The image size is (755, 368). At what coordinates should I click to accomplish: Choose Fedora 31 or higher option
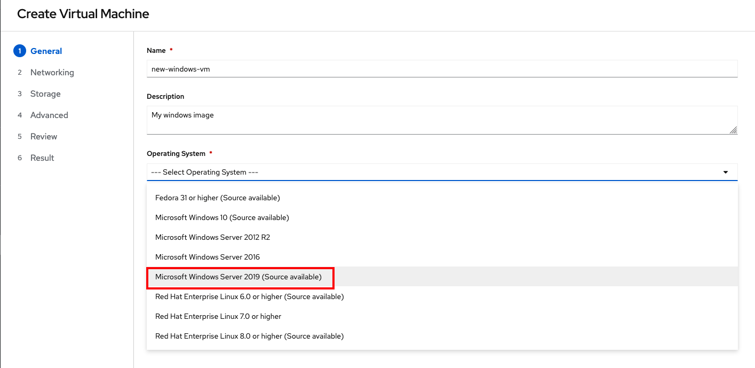[217, 198]
